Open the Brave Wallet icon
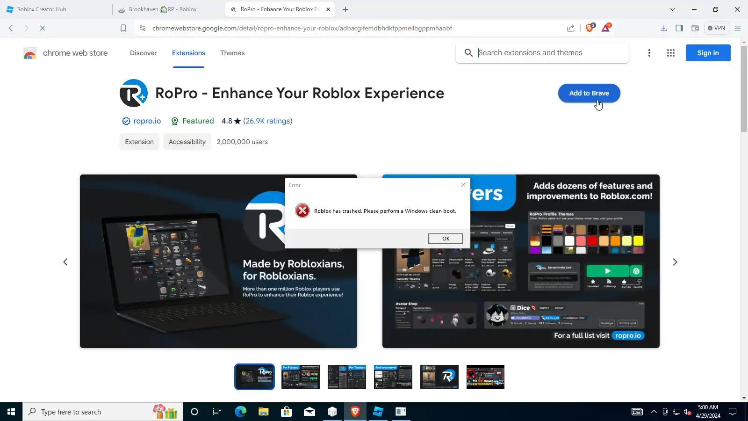The width and height of the screenshot is (748, 421). pos(695,28)
